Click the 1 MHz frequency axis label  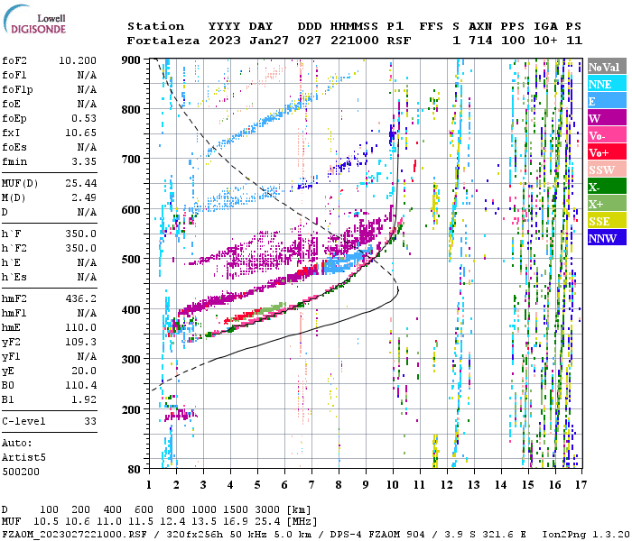click(149, 485)
